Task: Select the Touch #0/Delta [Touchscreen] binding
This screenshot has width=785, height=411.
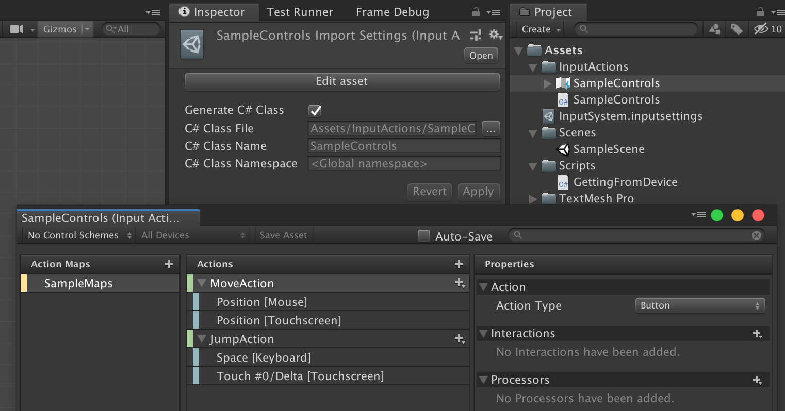Action: [x=331, y=376]
